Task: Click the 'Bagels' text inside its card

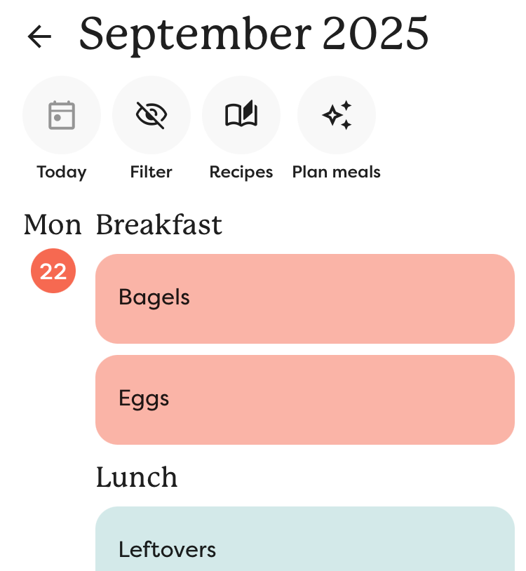Action: 154,297
